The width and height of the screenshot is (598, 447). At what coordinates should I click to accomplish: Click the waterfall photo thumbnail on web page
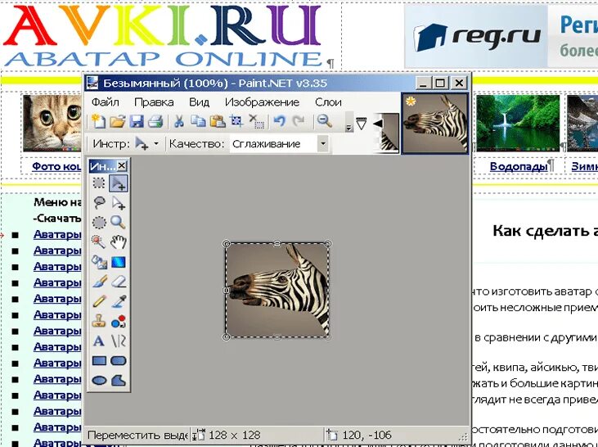click(518, 124)
